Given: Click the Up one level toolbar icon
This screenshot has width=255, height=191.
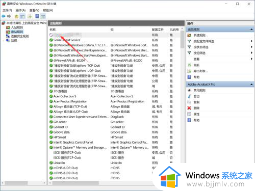Looking at the screenshot, I should point(16,16).
